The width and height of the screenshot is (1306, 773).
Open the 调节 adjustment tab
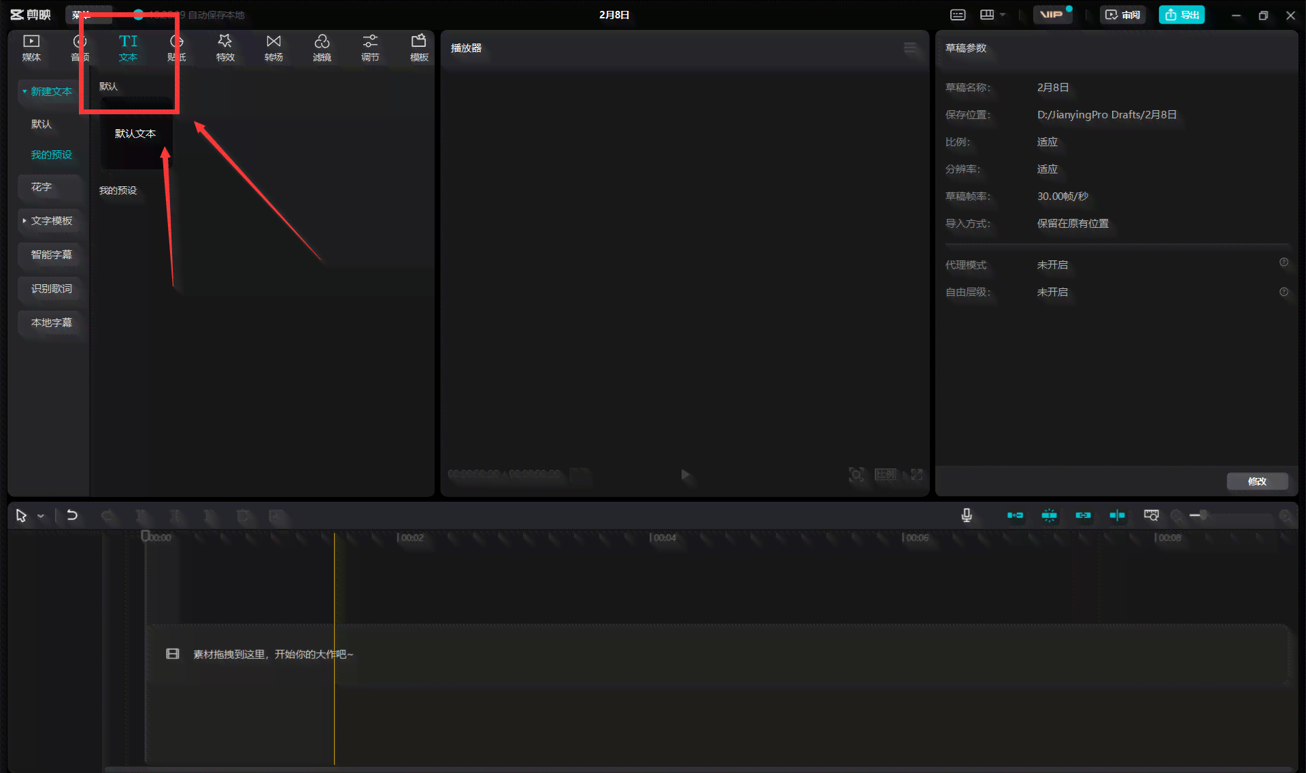pos(370,48)
